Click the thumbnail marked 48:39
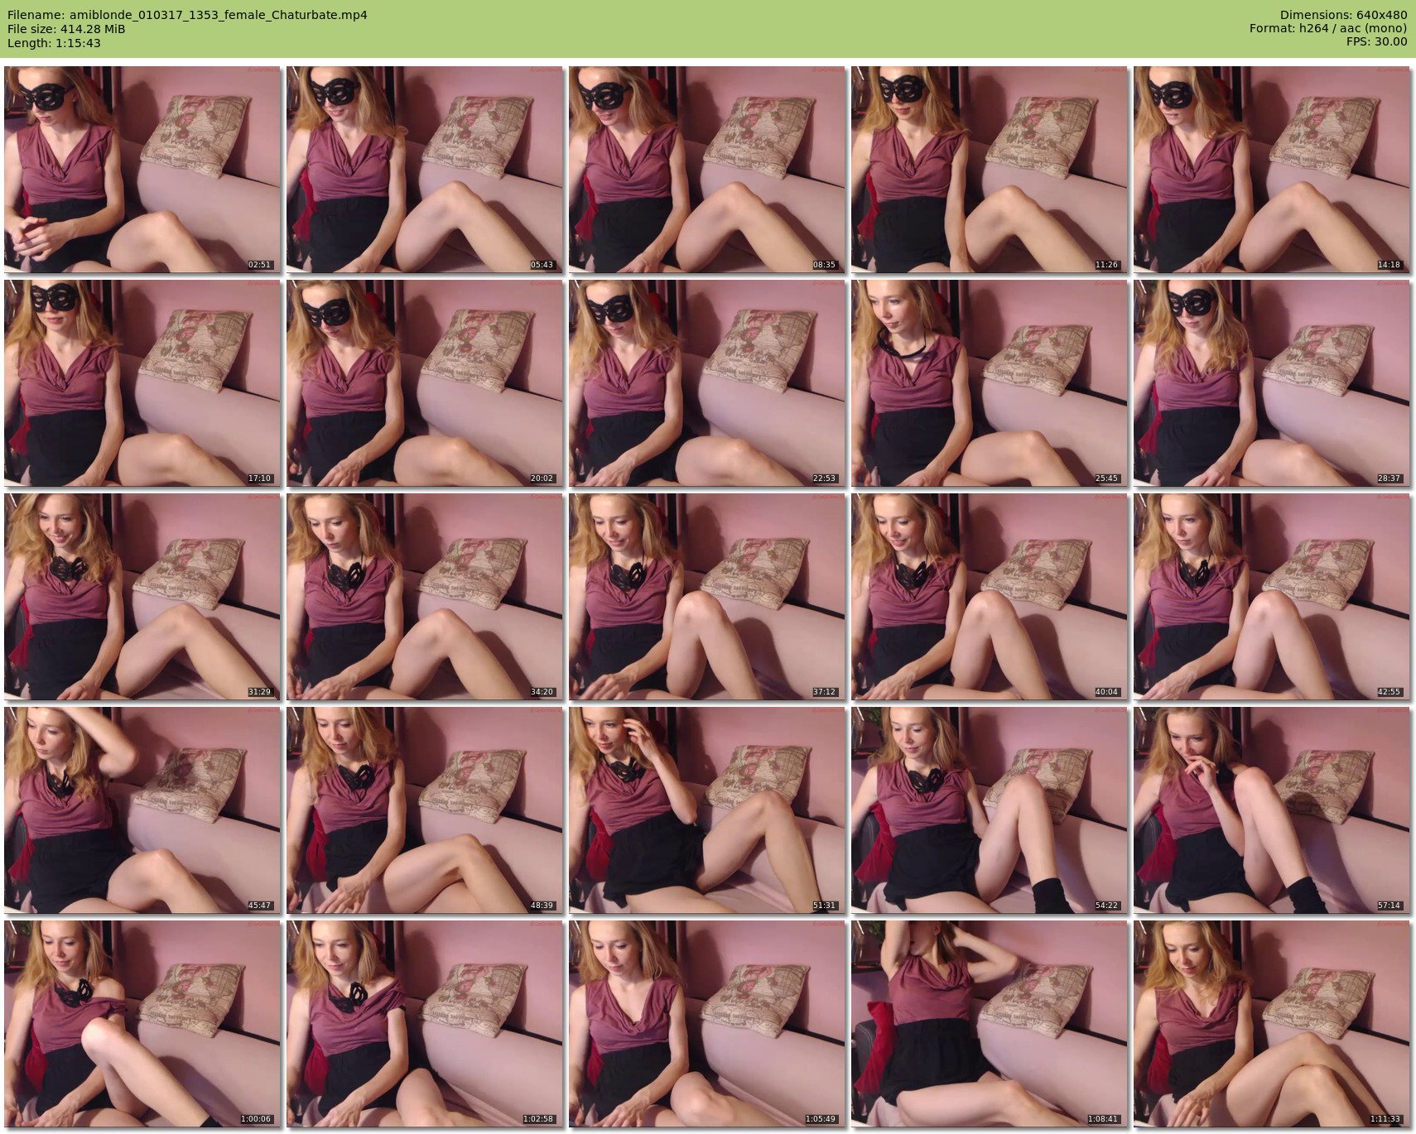 (x=425, y=810)
